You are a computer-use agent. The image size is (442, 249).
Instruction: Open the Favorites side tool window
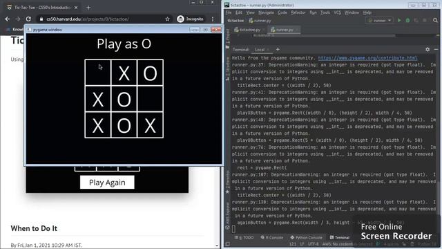[x=227, y=182]
